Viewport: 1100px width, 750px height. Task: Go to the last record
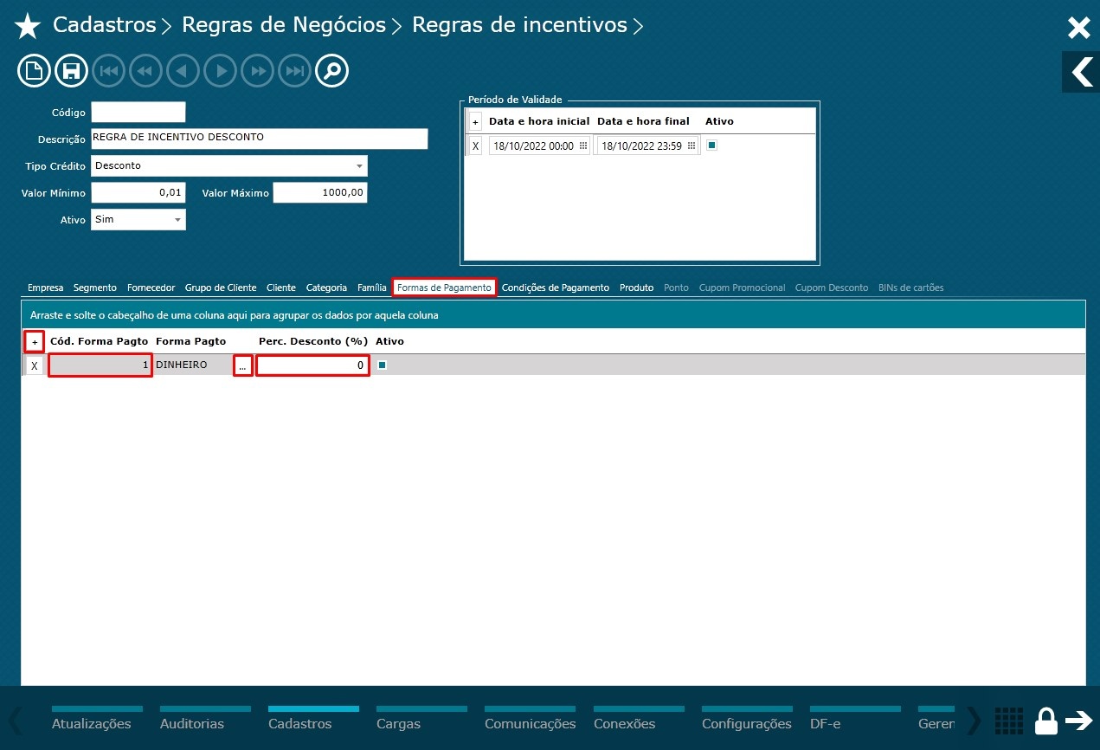[294, 70]
